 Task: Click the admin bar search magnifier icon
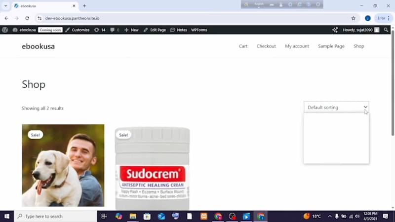point(386,30)
